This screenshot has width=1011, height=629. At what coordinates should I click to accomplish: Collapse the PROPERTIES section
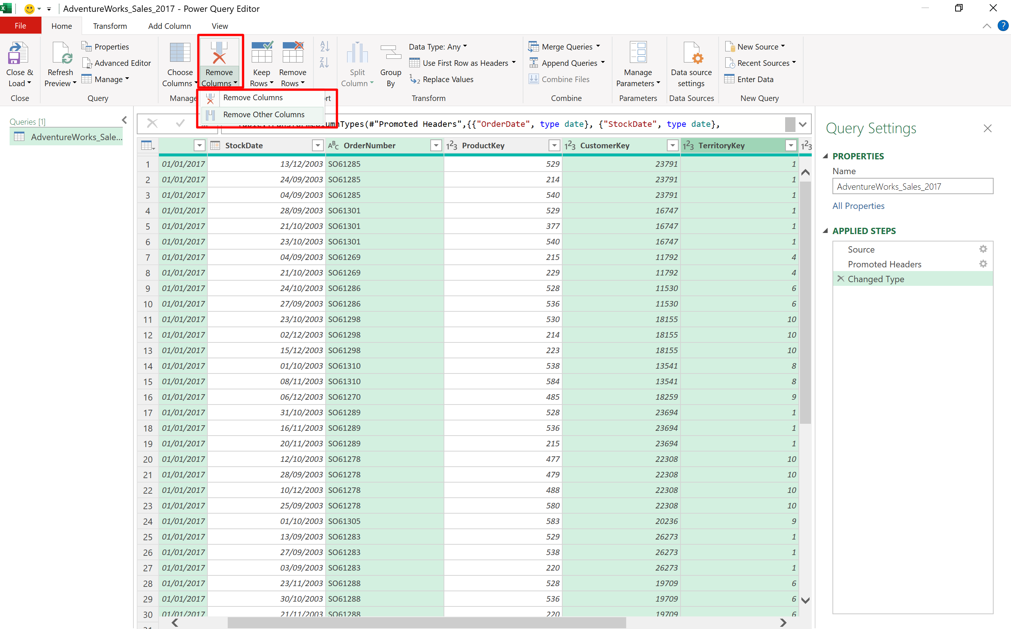pos(825,156)
